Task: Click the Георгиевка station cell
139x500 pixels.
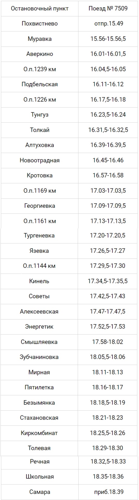Action: (39, 206)
